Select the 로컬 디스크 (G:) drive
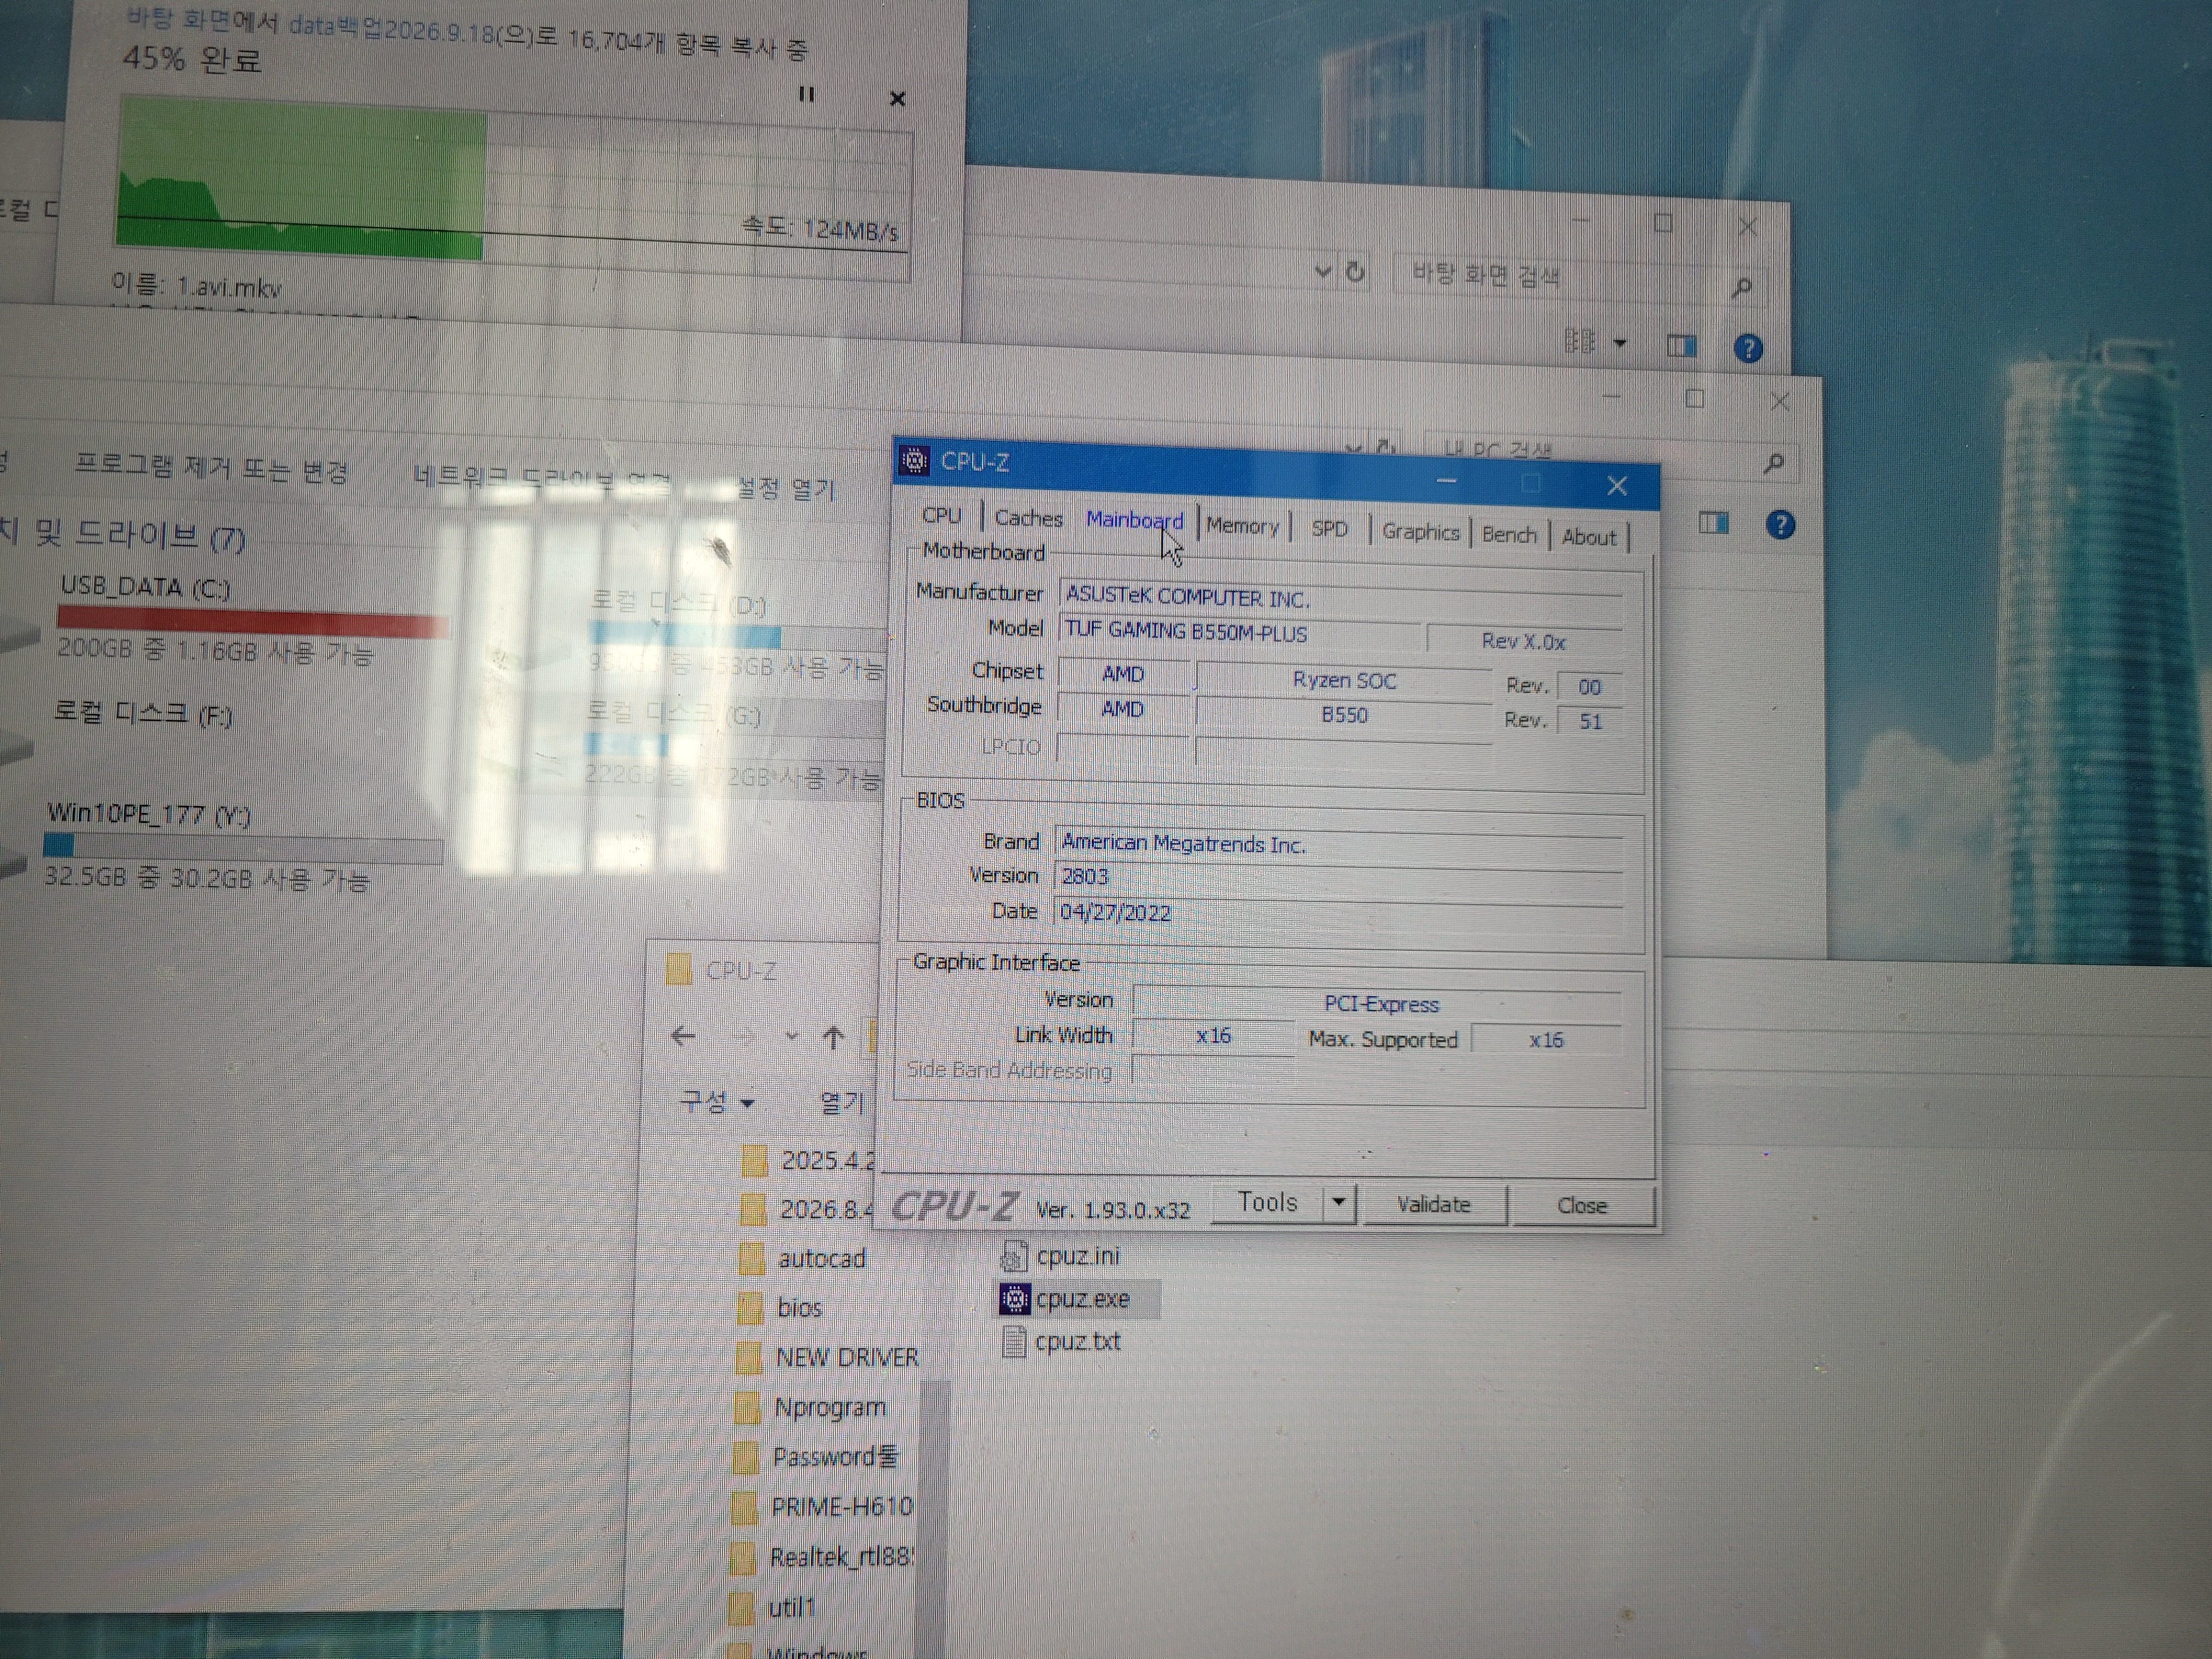 pos(734,746)
